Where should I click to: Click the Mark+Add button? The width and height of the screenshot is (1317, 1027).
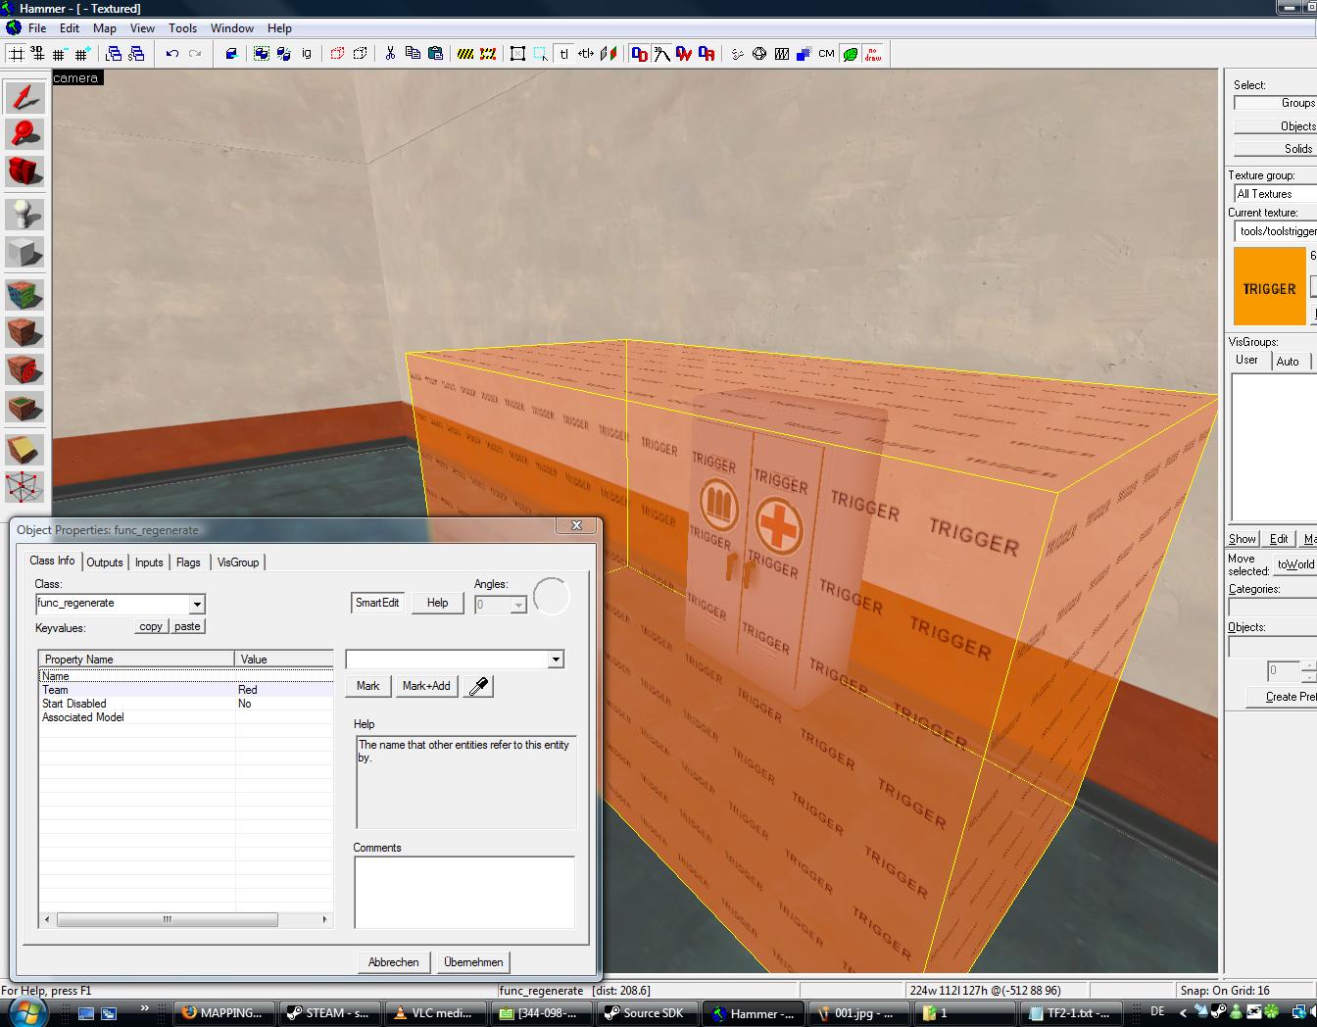tap(426, 686)
